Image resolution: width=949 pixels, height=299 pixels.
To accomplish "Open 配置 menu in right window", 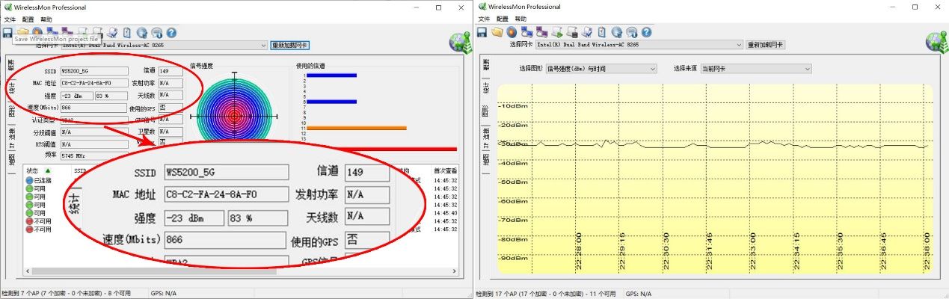I will tap(503, 19).
